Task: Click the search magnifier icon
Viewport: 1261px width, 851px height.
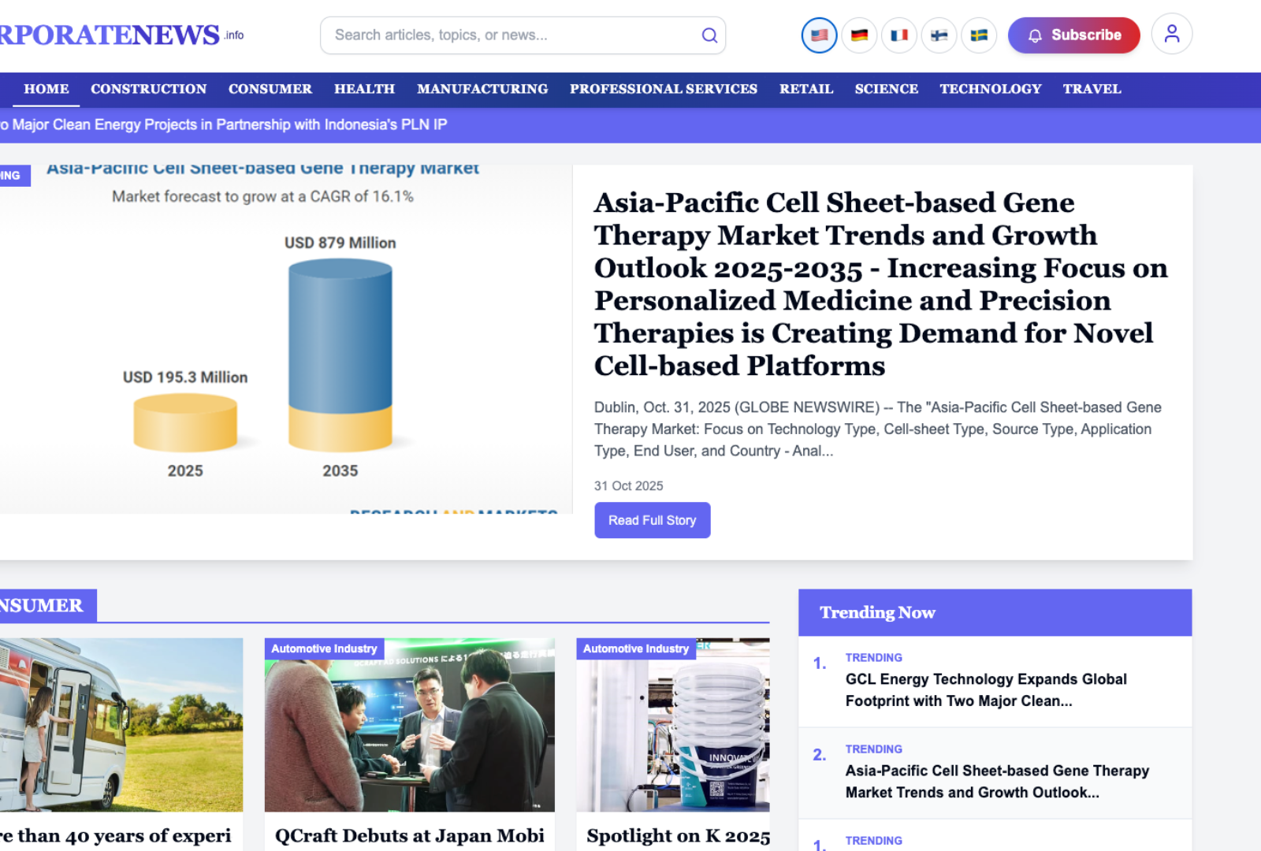Action: pos(709,35)
